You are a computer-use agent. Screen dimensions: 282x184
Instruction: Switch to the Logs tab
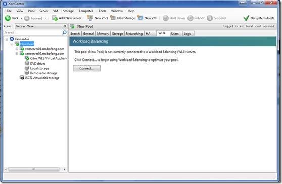[188, 34]
